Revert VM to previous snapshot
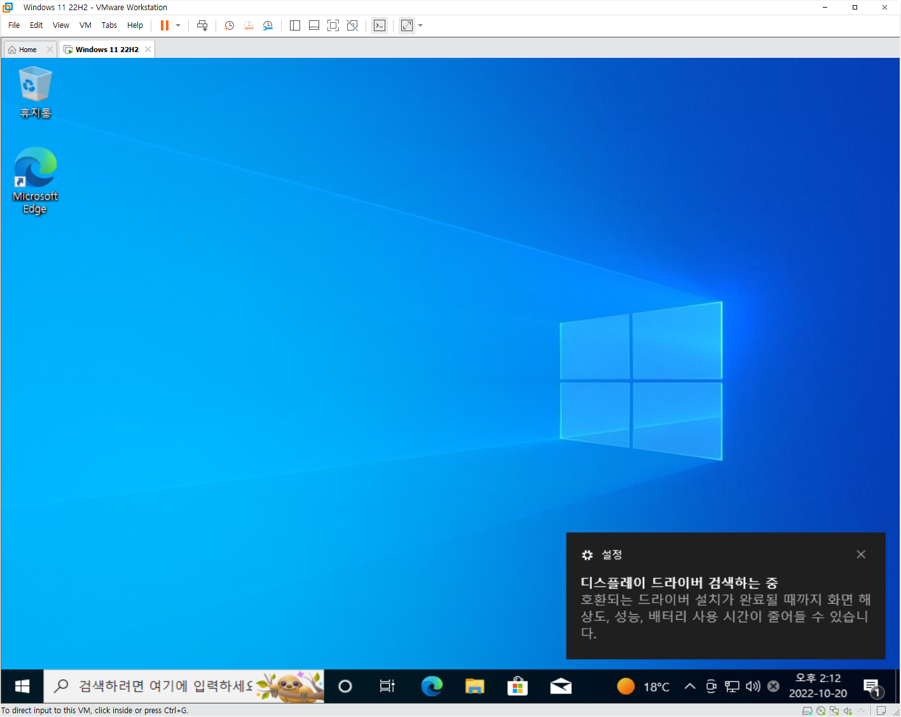 (x=249, y=25)
